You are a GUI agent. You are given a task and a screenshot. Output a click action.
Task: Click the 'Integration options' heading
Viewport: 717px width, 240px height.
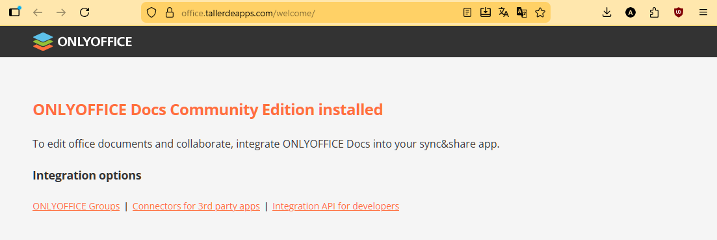(87, 176)
